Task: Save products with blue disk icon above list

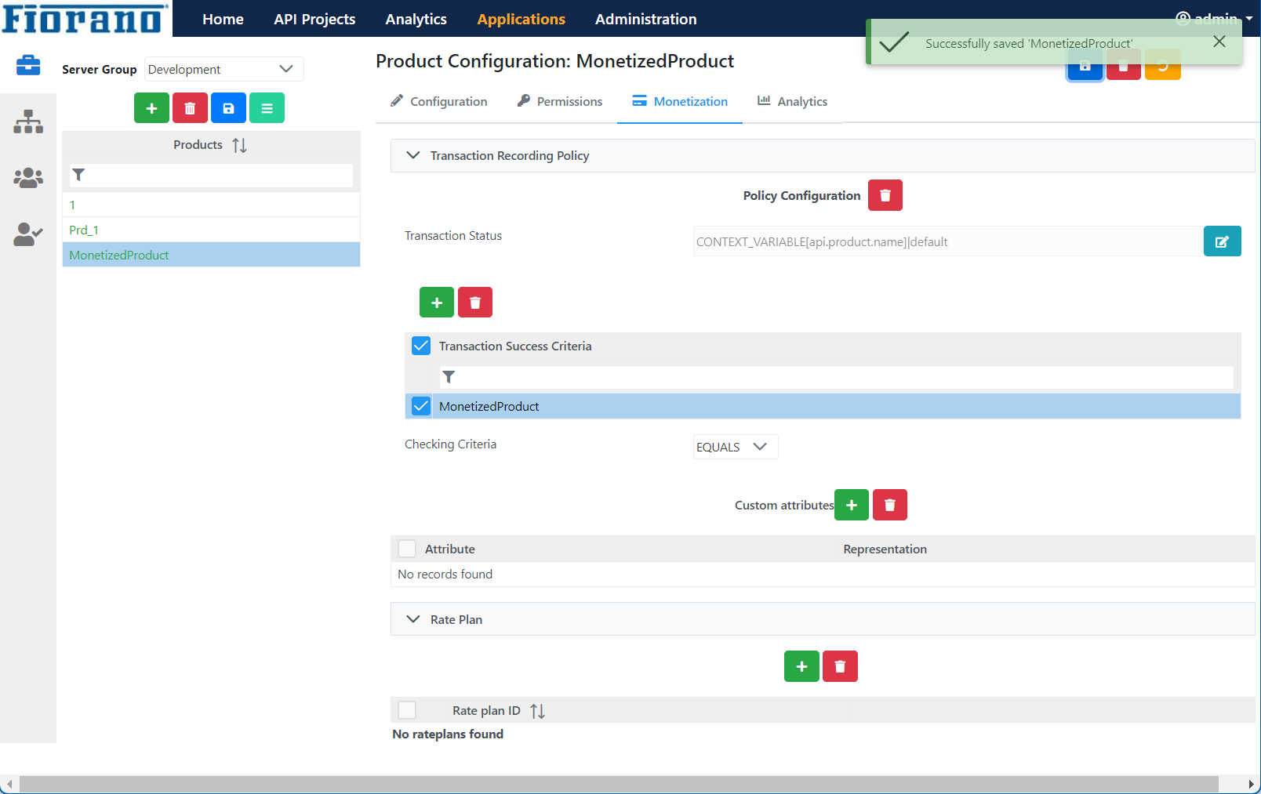Action: coord(228,108)
